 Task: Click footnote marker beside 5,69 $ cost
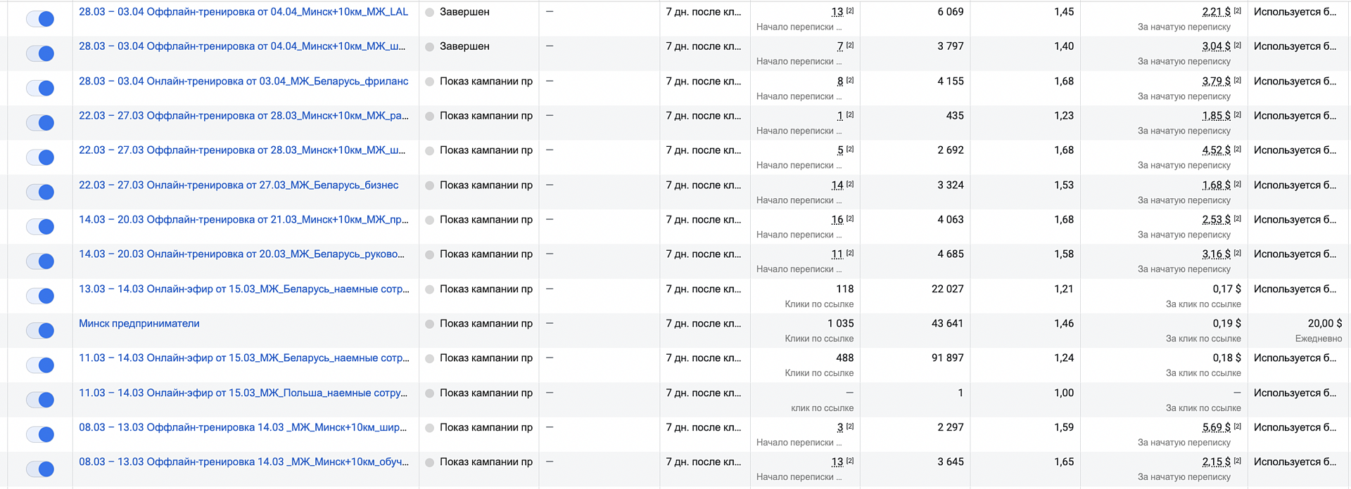[x=1238, y=426]
